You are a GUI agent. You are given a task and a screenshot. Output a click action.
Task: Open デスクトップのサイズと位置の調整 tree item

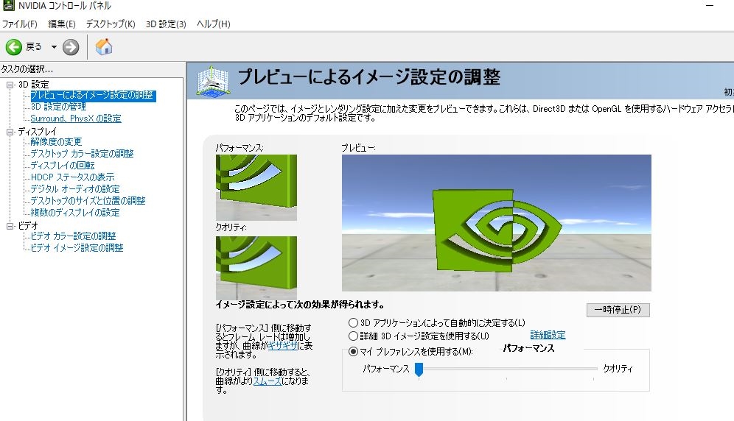88,201
